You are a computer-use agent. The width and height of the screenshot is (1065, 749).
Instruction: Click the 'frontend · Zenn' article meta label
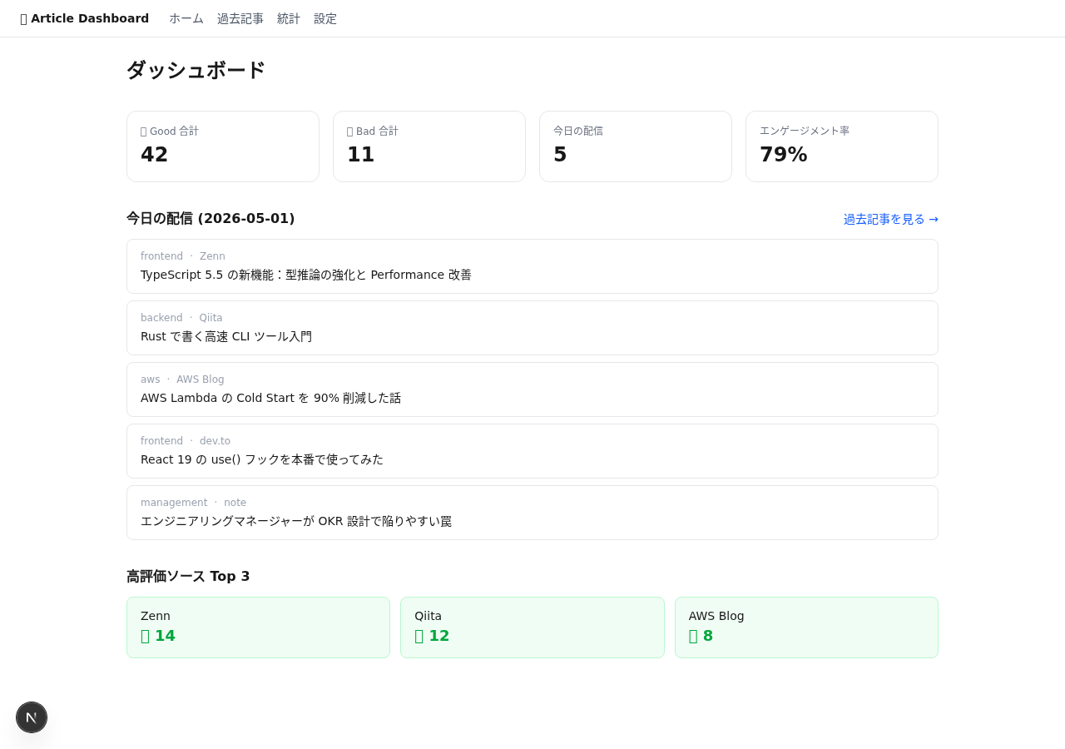(x=183, y=256)
